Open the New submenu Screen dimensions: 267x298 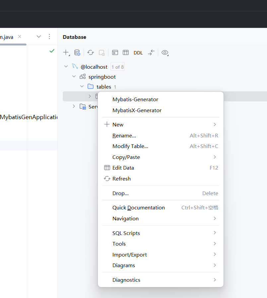161,125
